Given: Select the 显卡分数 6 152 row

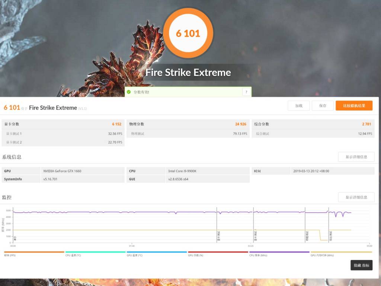Looking at the screenshot, I should [x=63, y=124].
